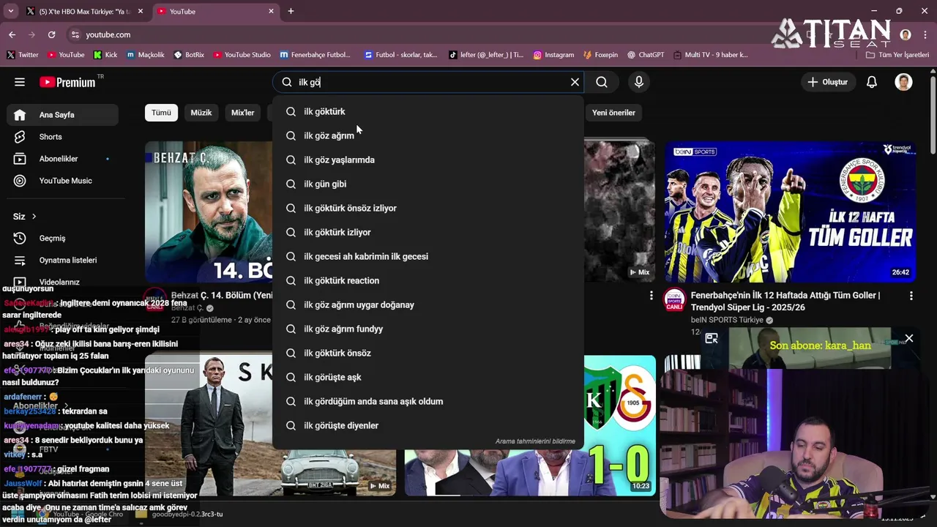Open Shorts in the sidebar

pyautogui.click(x=62, y=137)
